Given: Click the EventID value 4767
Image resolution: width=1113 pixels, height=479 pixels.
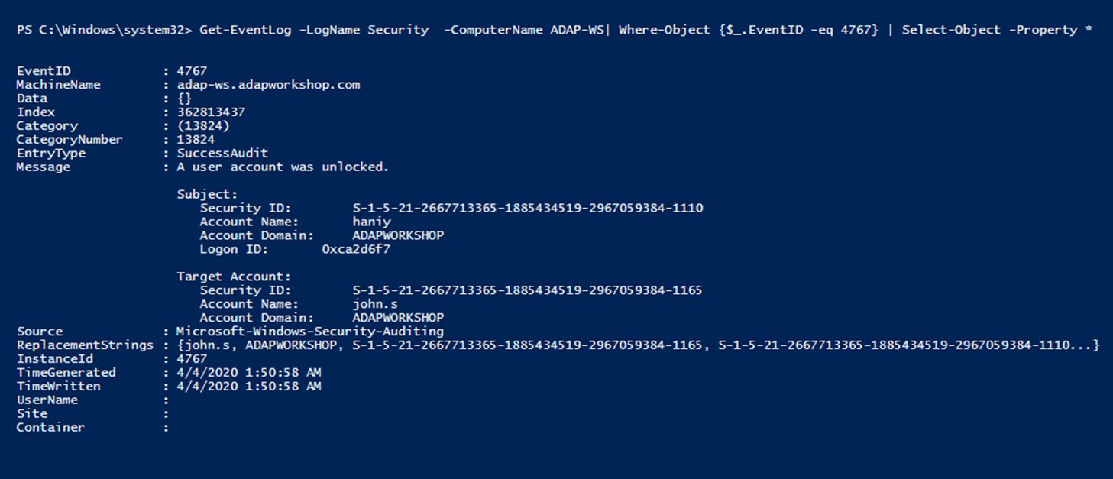Looking at the screenshot, I should [191, 71].
